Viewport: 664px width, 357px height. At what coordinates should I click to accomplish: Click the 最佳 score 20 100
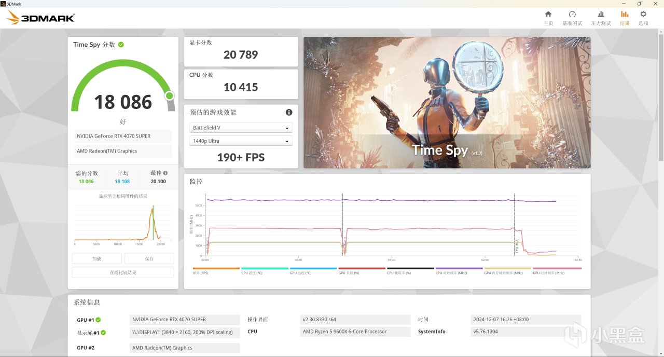pos(158,182)
